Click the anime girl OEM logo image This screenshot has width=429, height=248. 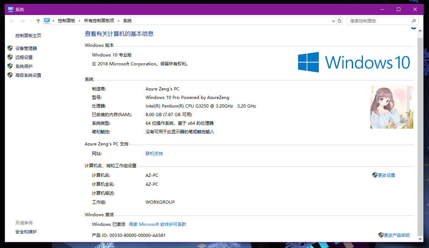[x=391, y=107]
